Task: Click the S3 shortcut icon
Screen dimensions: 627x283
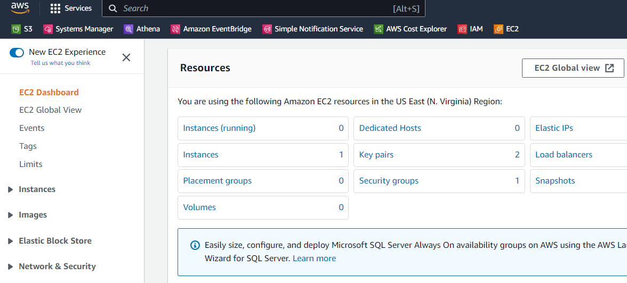Action: [15, 29]
